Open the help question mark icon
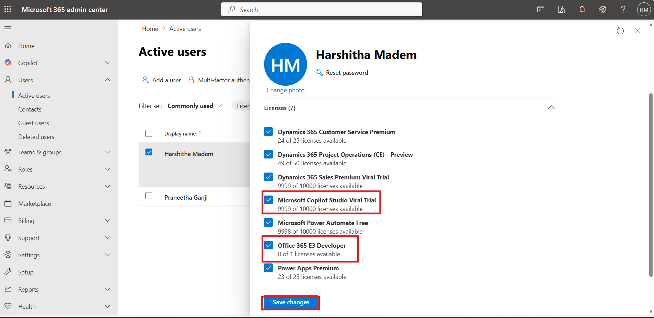This screenshot has height=318, width=654. click(623, 9)
